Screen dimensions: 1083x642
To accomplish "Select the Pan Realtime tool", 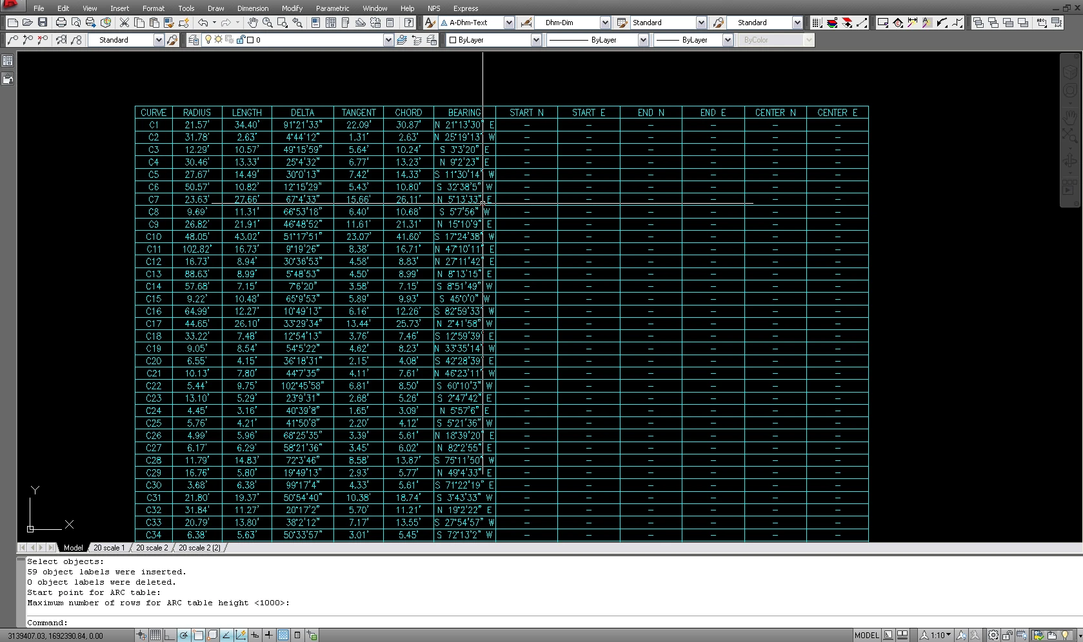I will (x=252, y=23).
